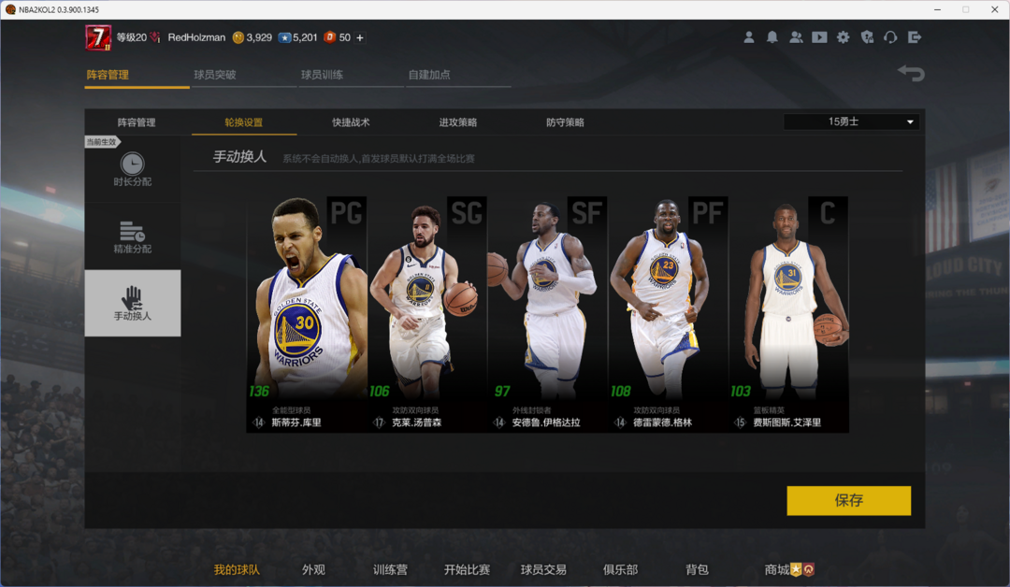Screen dimensions: 1010x587
Task: Click the NBA2KOL2 app icon in title bar
Action: click(9, 9)
